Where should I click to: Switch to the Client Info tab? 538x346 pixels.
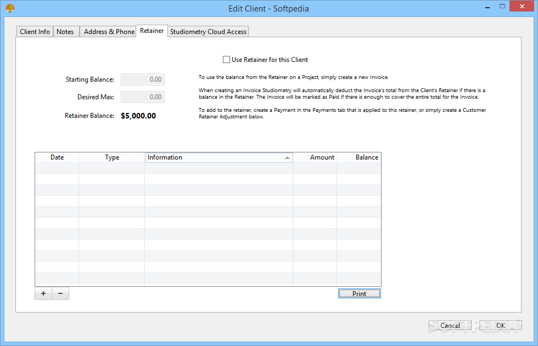point(35,31)
